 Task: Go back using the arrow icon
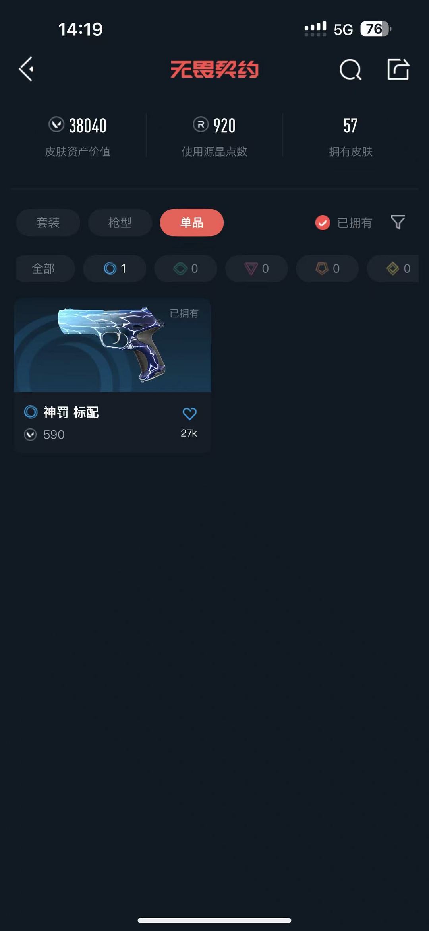point(26,69)
